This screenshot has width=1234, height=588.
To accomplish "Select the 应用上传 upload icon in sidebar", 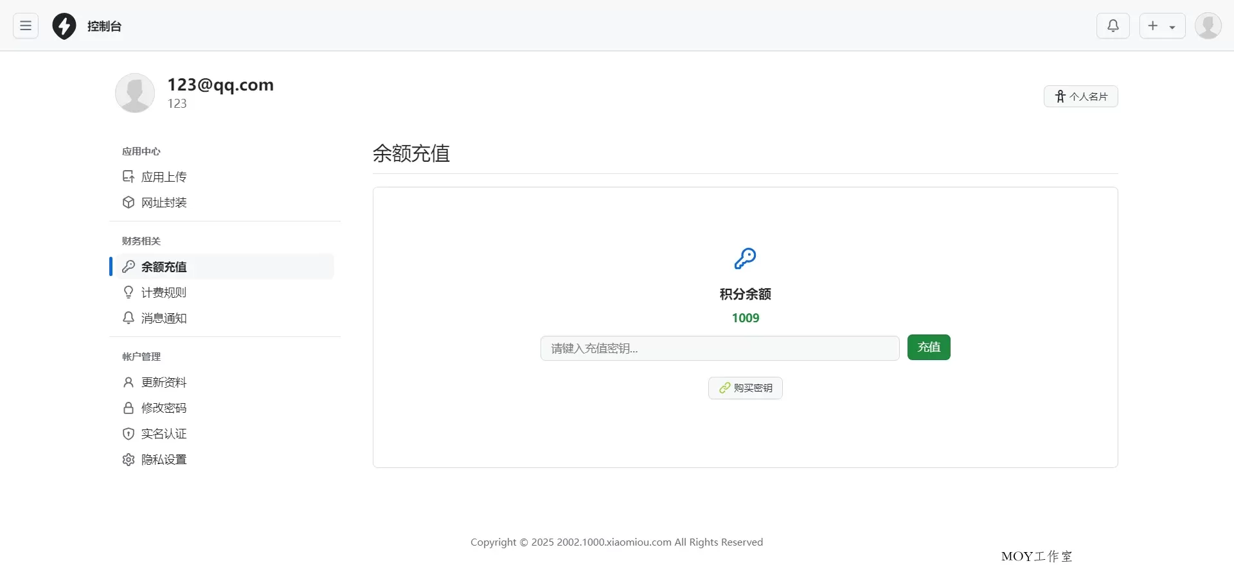I will coord(128,177).
